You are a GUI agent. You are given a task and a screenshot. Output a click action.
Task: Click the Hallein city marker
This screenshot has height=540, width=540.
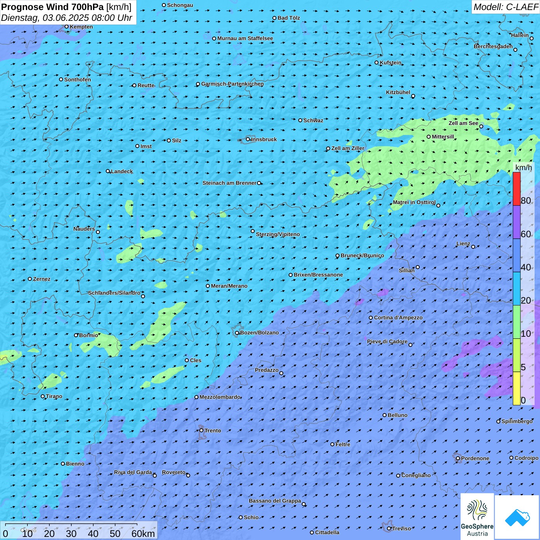point(532,38)
